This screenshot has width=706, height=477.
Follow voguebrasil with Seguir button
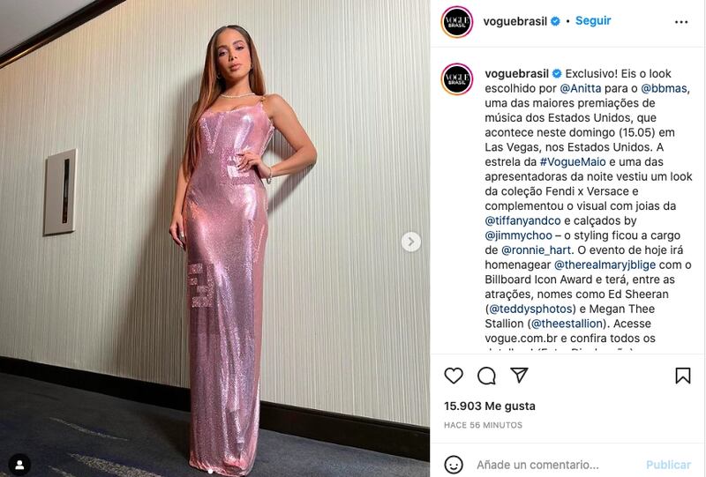pyautogui.click(x=593, y=20)
